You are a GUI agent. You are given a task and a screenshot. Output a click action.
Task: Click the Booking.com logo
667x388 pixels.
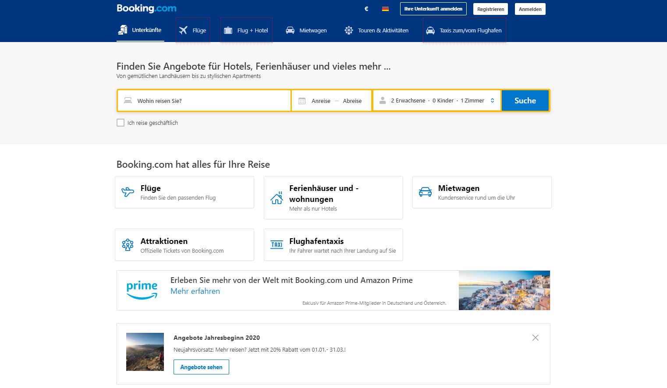146,9
